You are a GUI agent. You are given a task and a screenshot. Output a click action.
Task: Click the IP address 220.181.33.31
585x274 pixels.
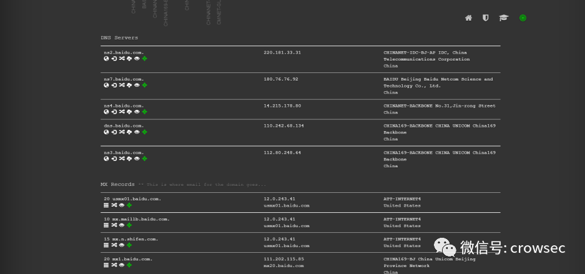(x=282, y=52)
